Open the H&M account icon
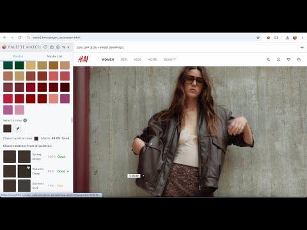Viewport: 307px width, 230px height. tap(278, 59)
